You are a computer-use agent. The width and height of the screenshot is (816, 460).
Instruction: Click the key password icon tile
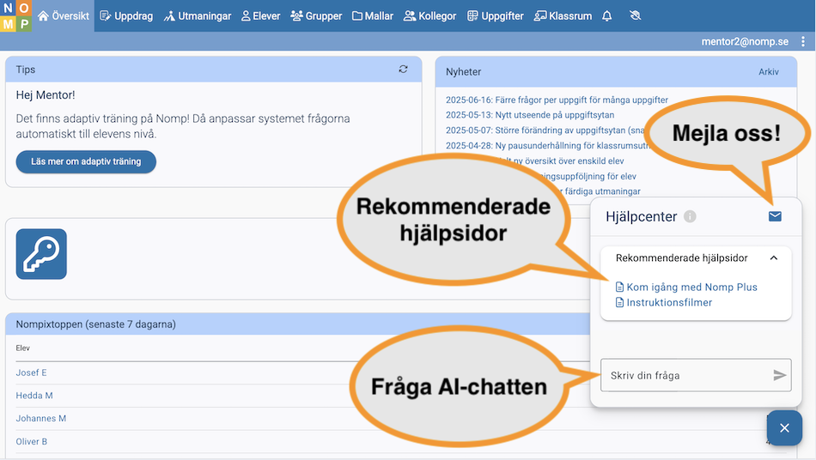(x=41, y=254)
